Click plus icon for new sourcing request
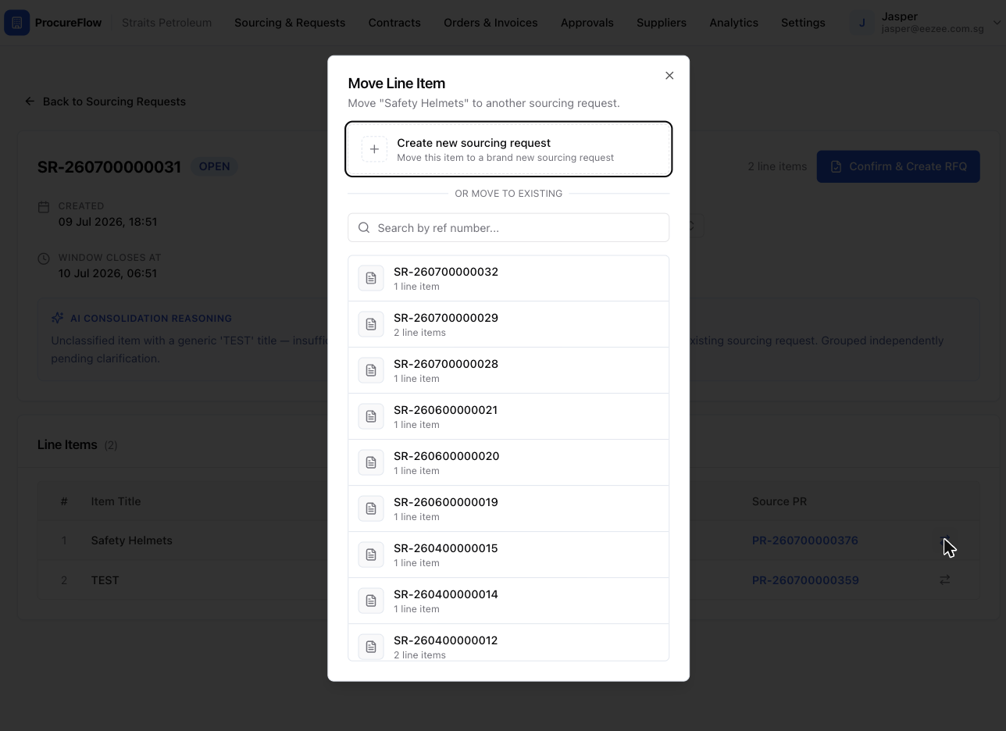The width and height of the screenshot is (1006, 731). click(374, 149)
